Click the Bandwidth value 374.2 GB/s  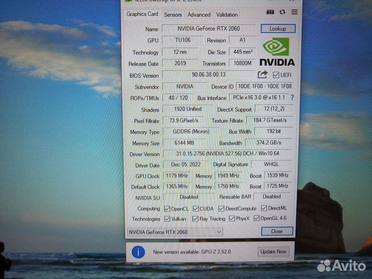pyautogui.click(x=269, y=143)
